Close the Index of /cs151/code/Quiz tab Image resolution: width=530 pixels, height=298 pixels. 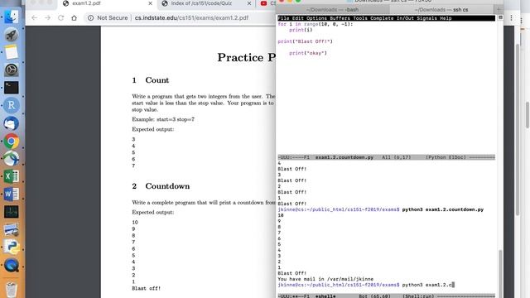pyautogui.click(x=249, y=3)
